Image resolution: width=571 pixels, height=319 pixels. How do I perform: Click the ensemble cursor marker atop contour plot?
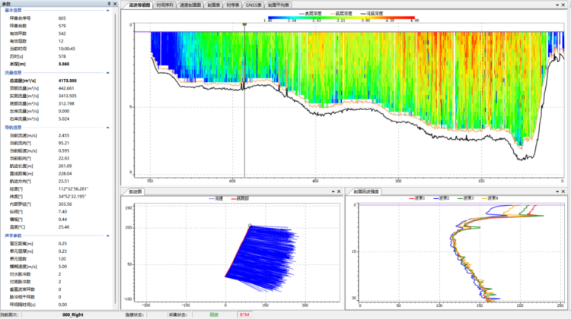click(x=244, y=24)
